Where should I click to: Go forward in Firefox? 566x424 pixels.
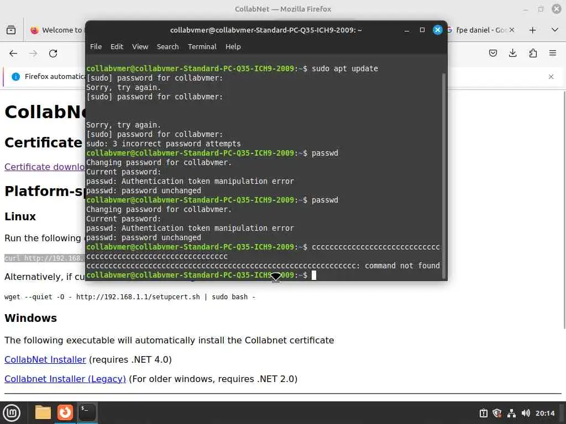pos(33,54)
